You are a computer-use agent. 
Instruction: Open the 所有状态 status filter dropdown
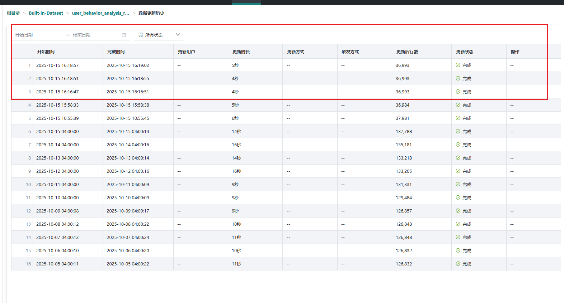(x=159, y=35)
